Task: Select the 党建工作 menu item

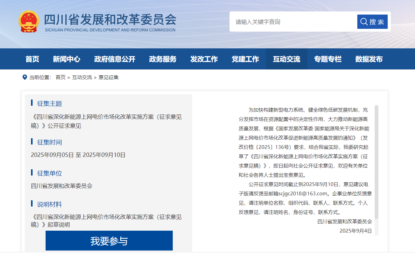Action: click(x=245, y=59)
